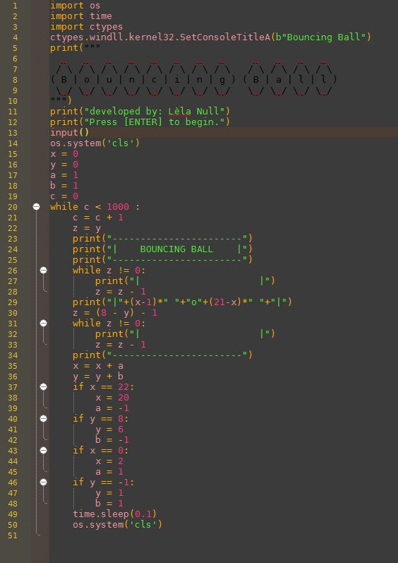This screenshot has width=398, height=563.
Task: Click the 'b = -1' assignment
Action: [112, 440]
